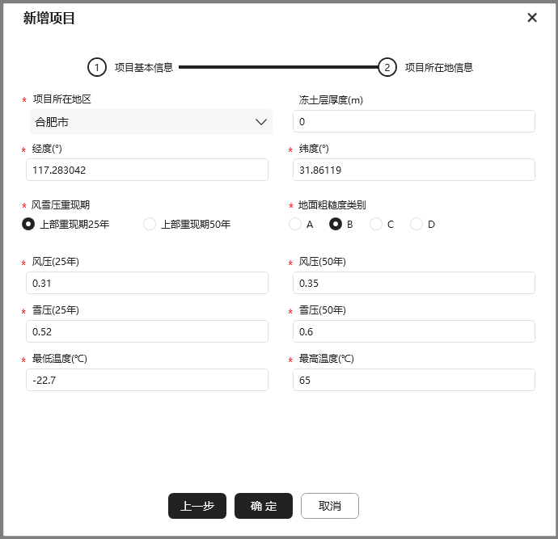
Task: Expand the 合肥市 region dropdown arrow
Action: coord(261,122)
